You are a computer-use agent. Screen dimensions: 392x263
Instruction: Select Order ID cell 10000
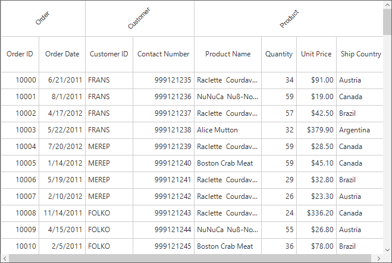20,80
